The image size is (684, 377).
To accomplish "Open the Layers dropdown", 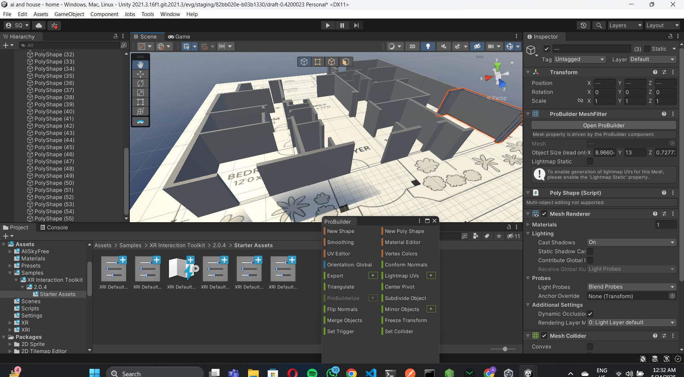I will [x=625, y=25].
